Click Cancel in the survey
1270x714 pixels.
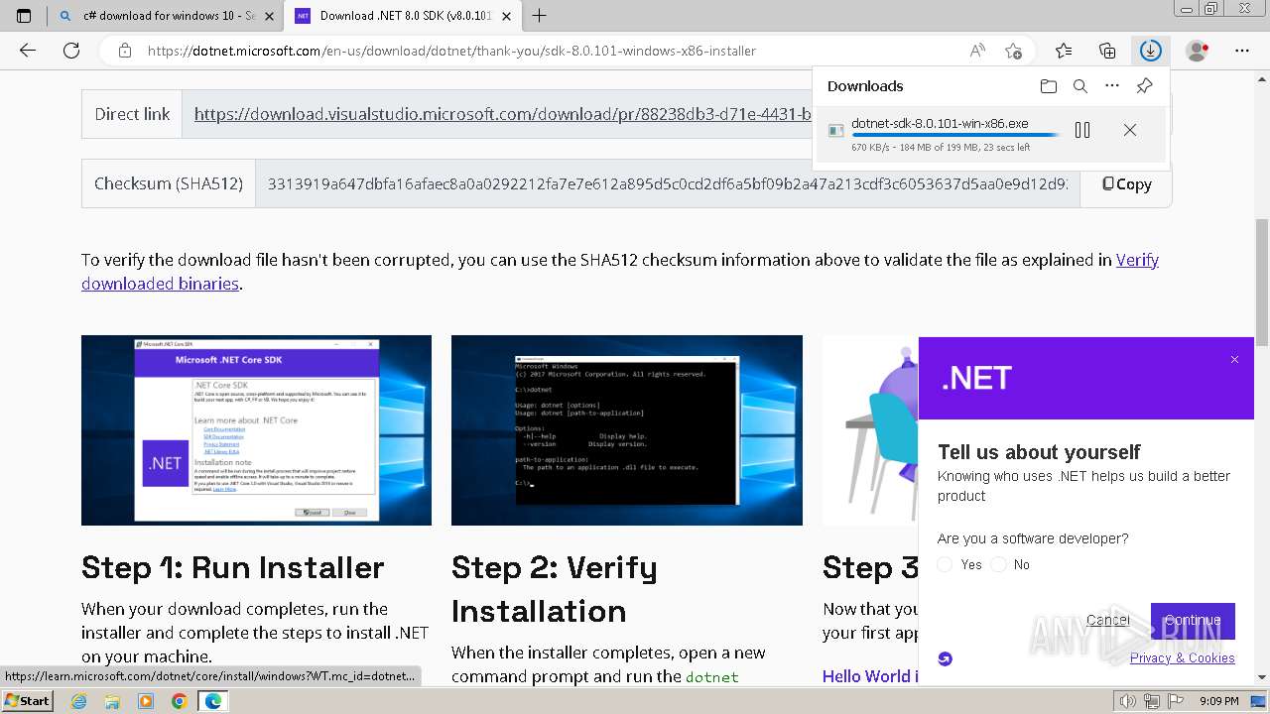tap(1107, 620)
